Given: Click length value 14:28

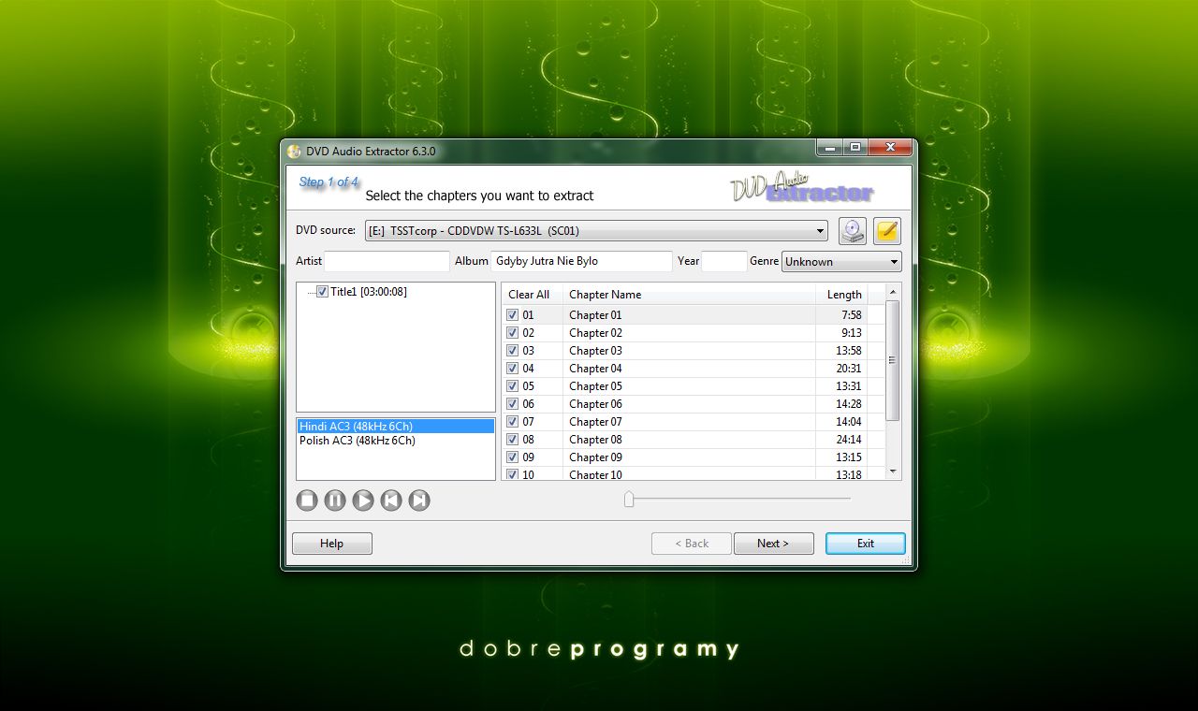Looking at the screenshot, I should 849,404.
